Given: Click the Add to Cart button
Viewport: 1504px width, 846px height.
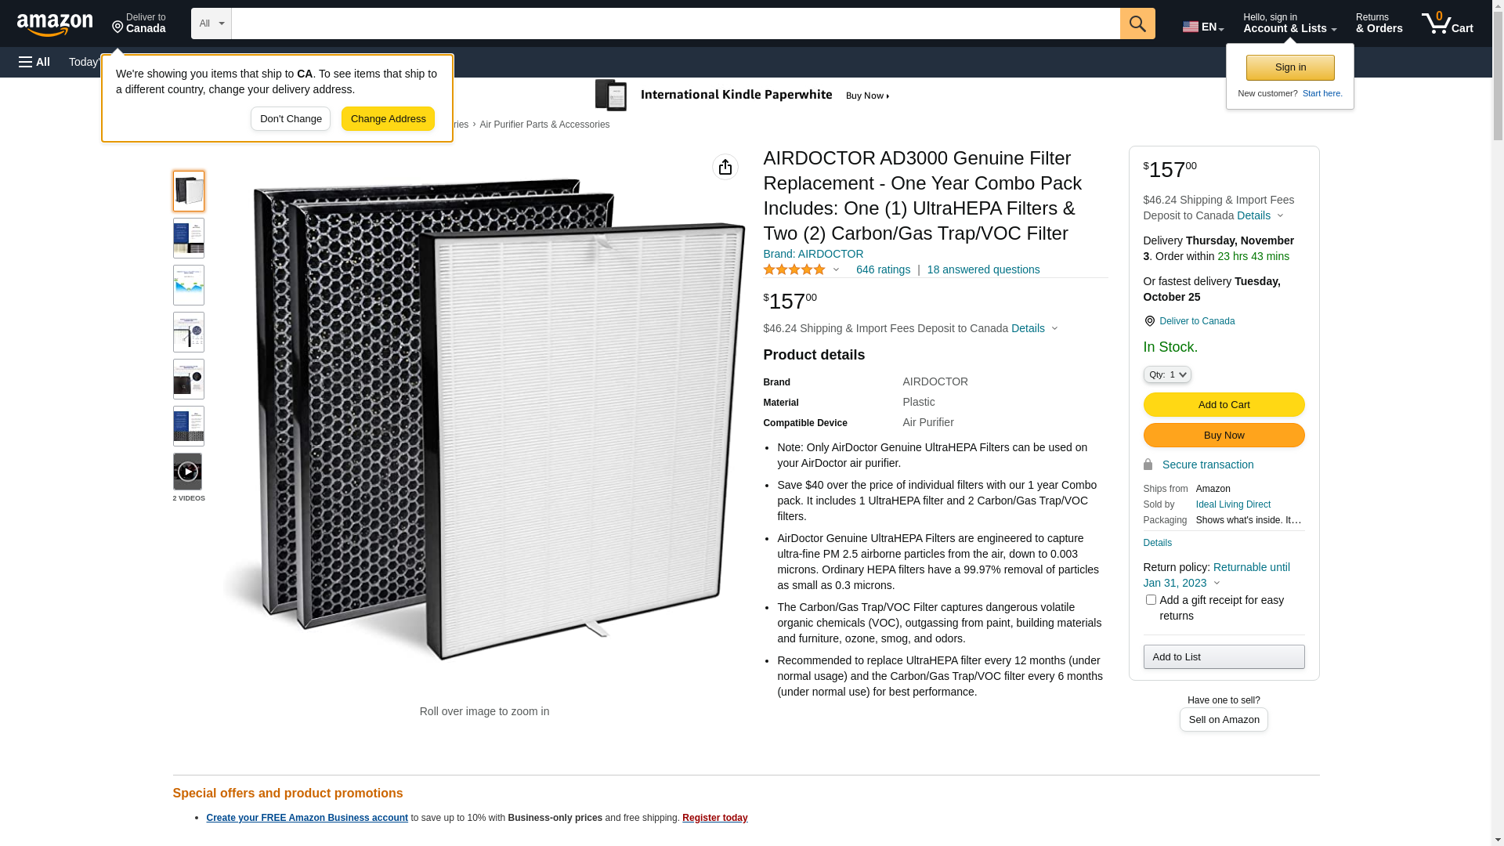Looking at the screenshot, I should pyautogui.click(x=1224, y=405).
